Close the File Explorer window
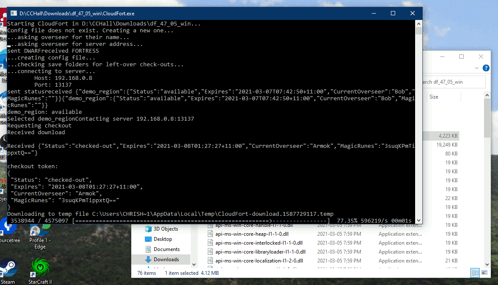The image size is (498, 285). pos(481,56)
